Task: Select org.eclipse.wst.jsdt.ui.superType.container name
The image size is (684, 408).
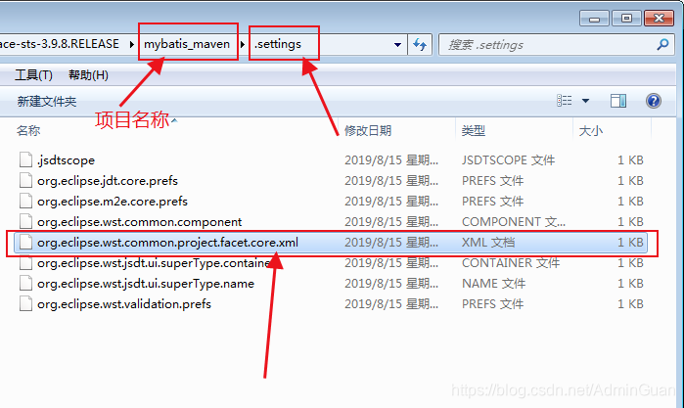Action: pyautogui.click(x=154, y=262)
